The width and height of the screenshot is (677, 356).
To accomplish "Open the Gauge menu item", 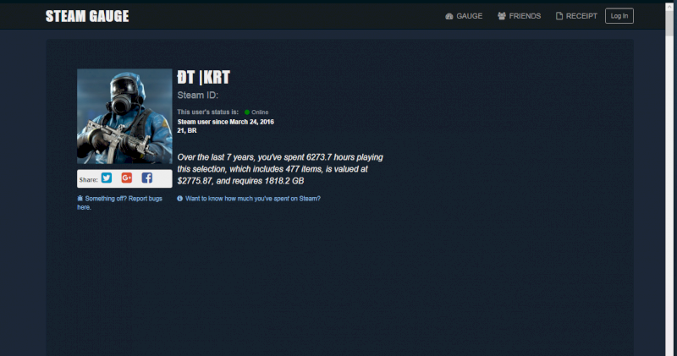I will [464, 16].
